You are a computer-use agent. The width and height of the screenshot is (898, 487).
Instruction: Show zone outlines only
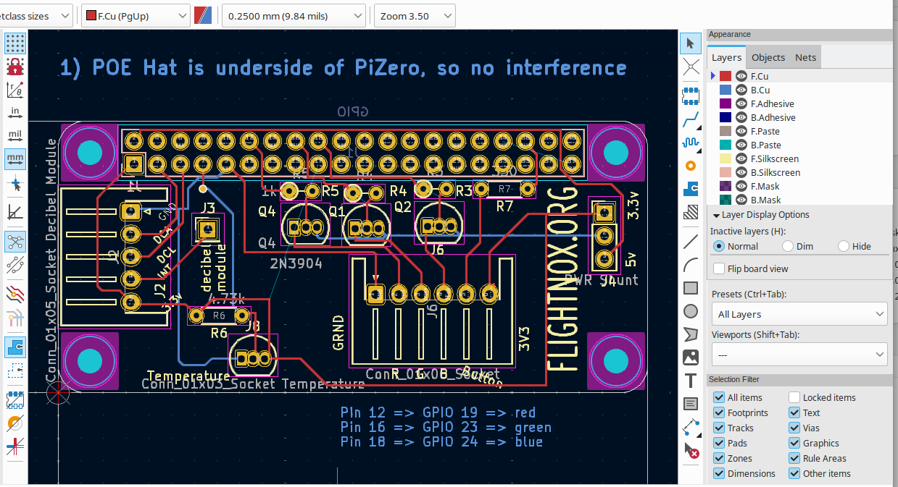[x=14, y=371]
